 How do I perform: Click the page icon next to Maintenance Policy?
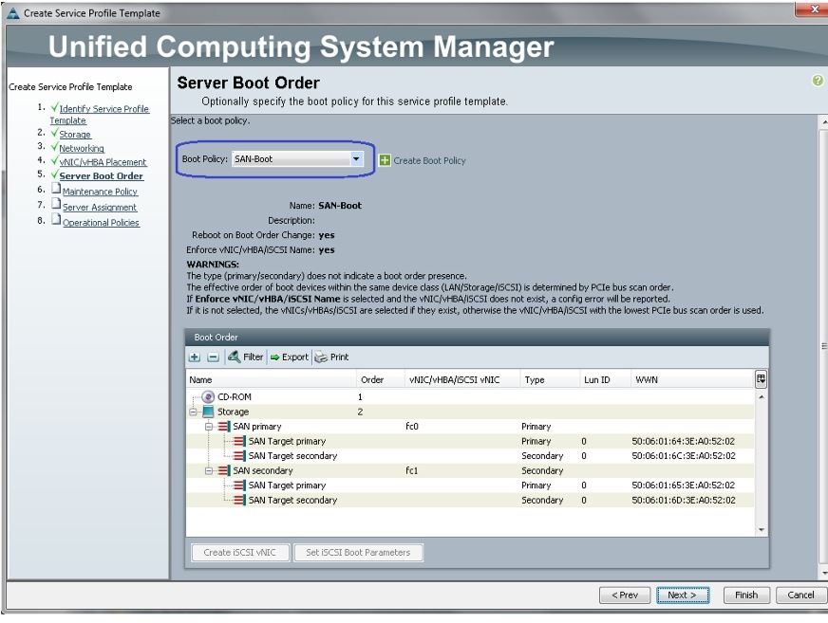[x=56, y=189]
